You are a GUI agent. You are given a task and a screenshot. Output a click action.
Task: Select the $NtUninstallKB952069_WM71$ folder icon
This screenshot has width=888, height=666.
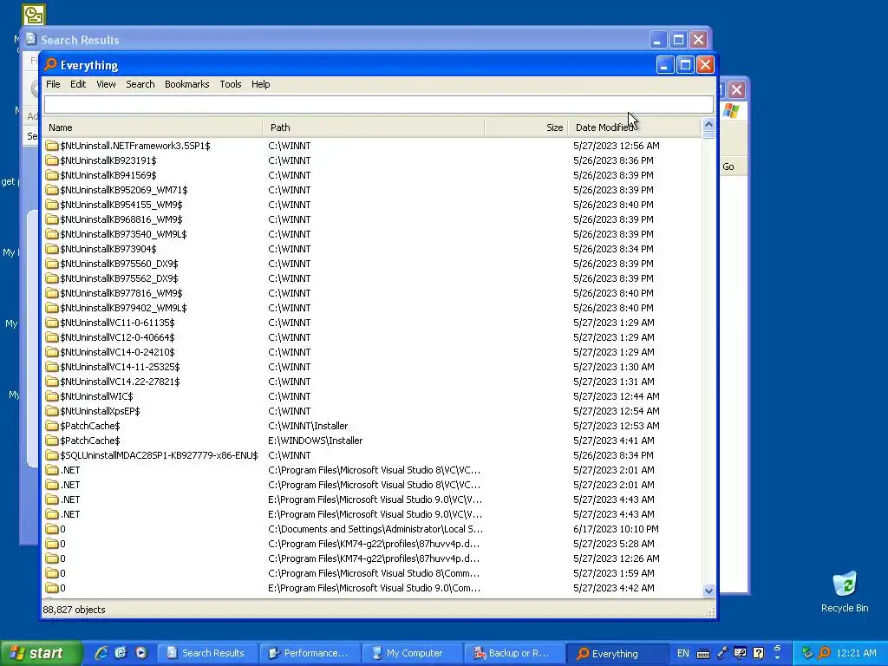tap(52, 190)
